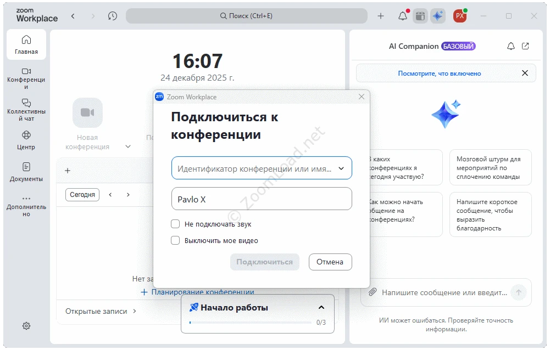Open the history clock icon
This screenshot has width=550, height=350.
(113, 16)
